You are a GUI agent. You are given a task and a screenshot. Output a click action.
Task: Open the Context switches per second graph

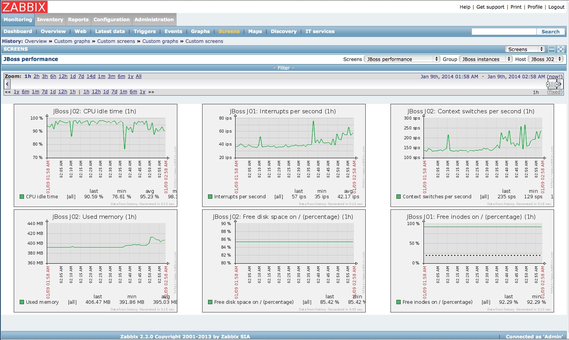[472, 155]
